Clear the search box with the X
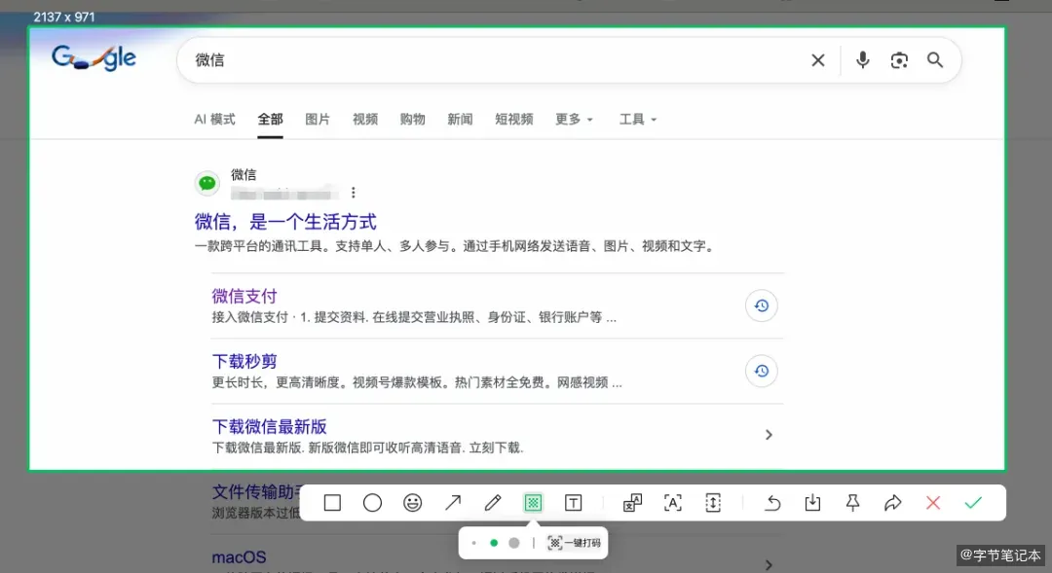Screen dimensions: 1052x573 (x=818, y=60)
